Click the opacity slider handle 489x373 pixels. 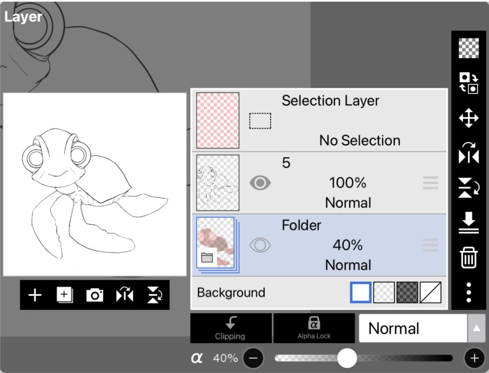click(347, 358)
